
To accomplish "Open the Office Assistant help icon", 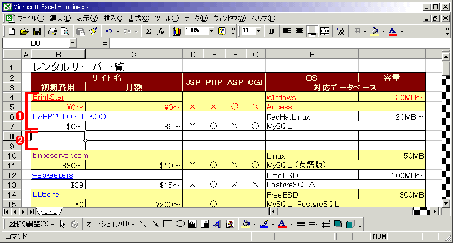I will 221,31.
